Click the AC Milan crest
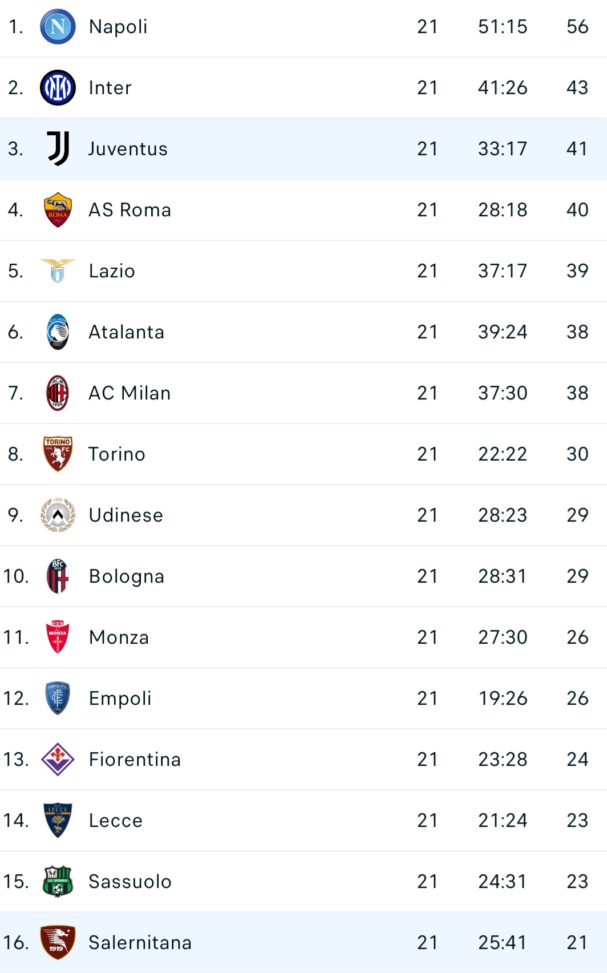 tap(58, 393)
